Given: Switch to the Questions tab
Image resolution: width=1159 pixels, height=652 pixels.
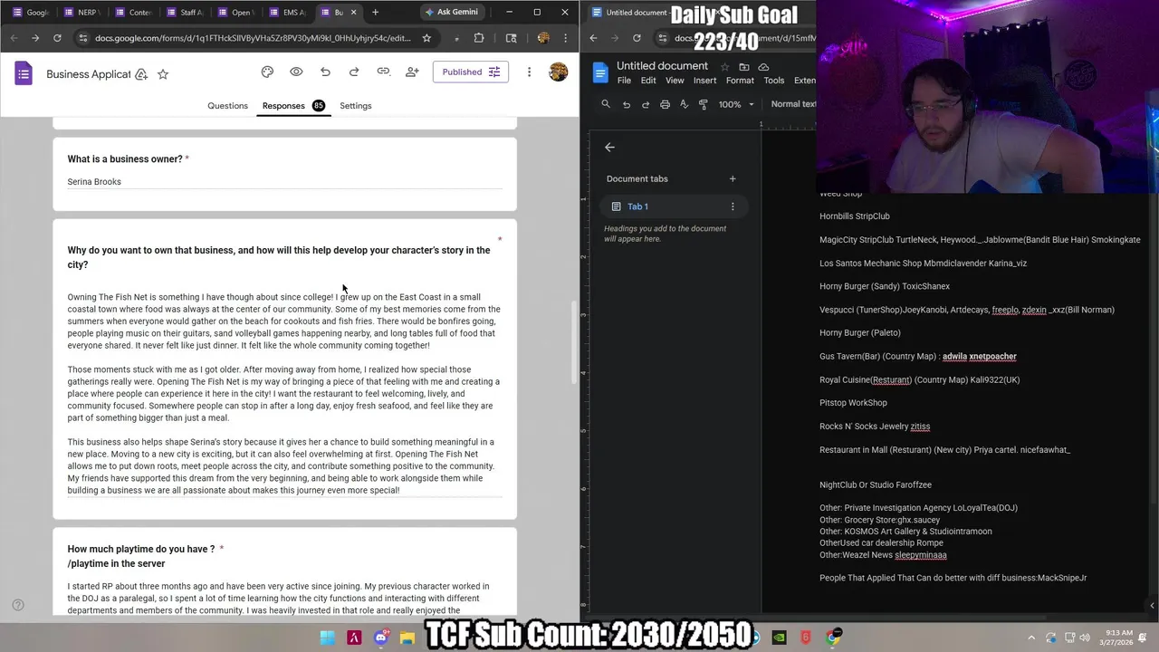Looking at the screenshot, I should tap(227, 106).
